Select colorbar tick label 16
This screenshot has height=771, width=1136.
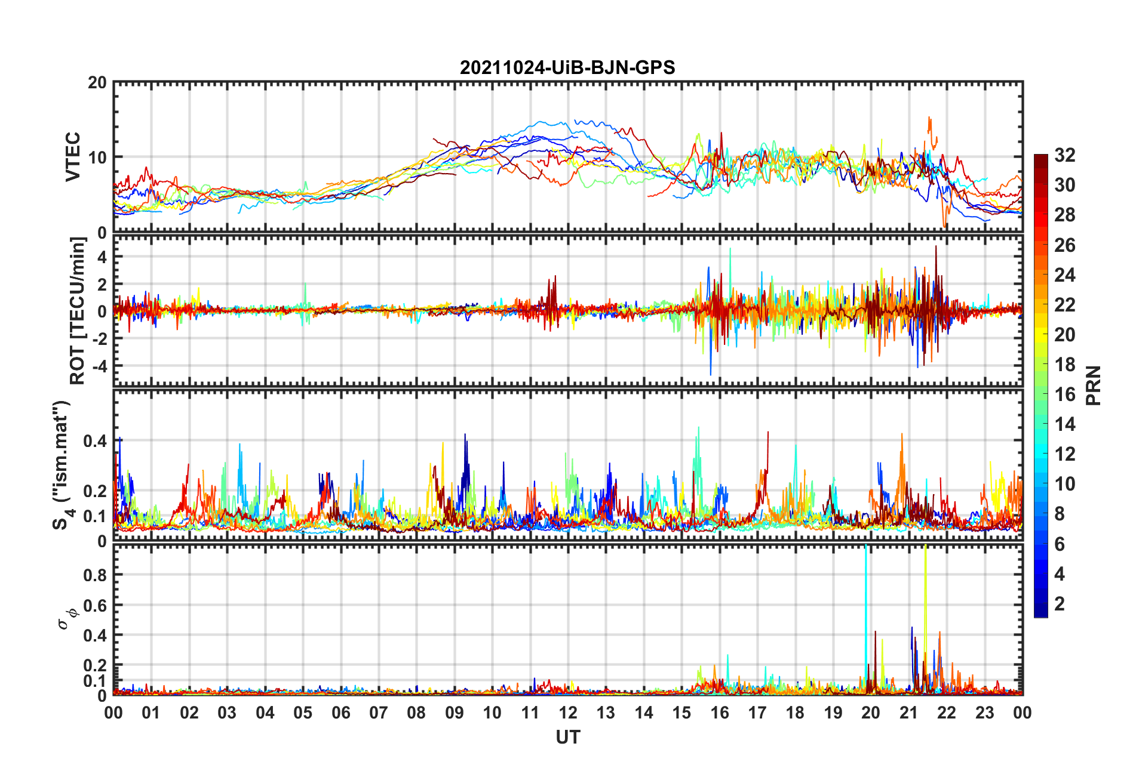pyautogui.click(x=1065, y=394)
